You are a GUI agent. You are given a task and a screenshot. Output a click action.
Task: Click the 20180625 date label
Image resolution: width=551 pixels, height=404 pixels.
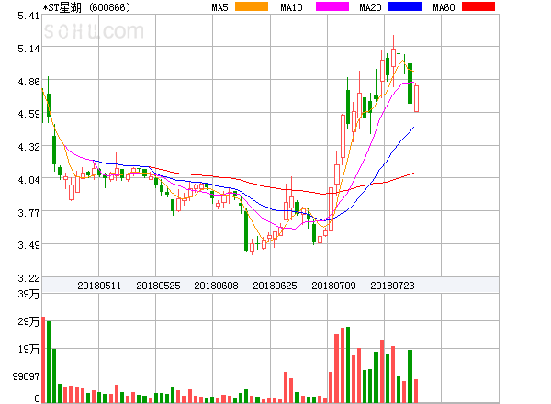(275, 286)
